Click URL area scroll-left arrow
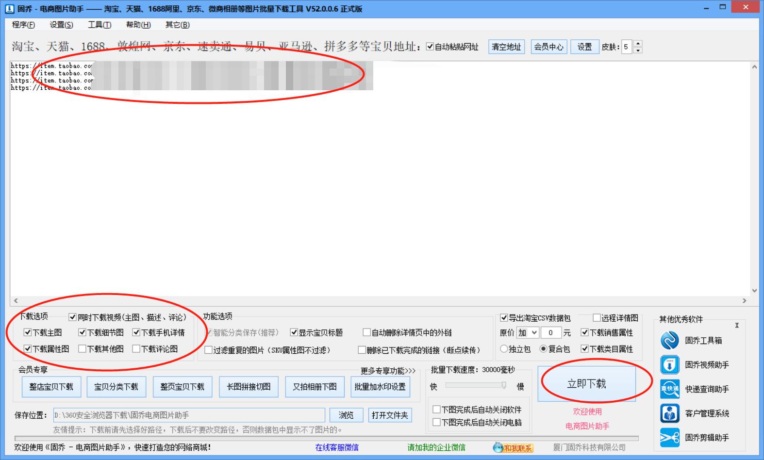This screenshot has width=764, height=460. [x=16, y=301]
